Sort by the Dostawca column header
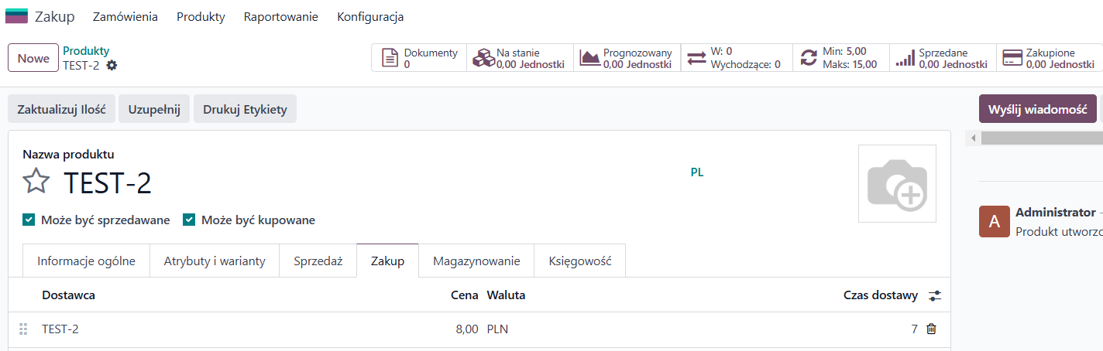Image resolution: width=1103 pixels, height=351 pixels. [x=68, y=295]
